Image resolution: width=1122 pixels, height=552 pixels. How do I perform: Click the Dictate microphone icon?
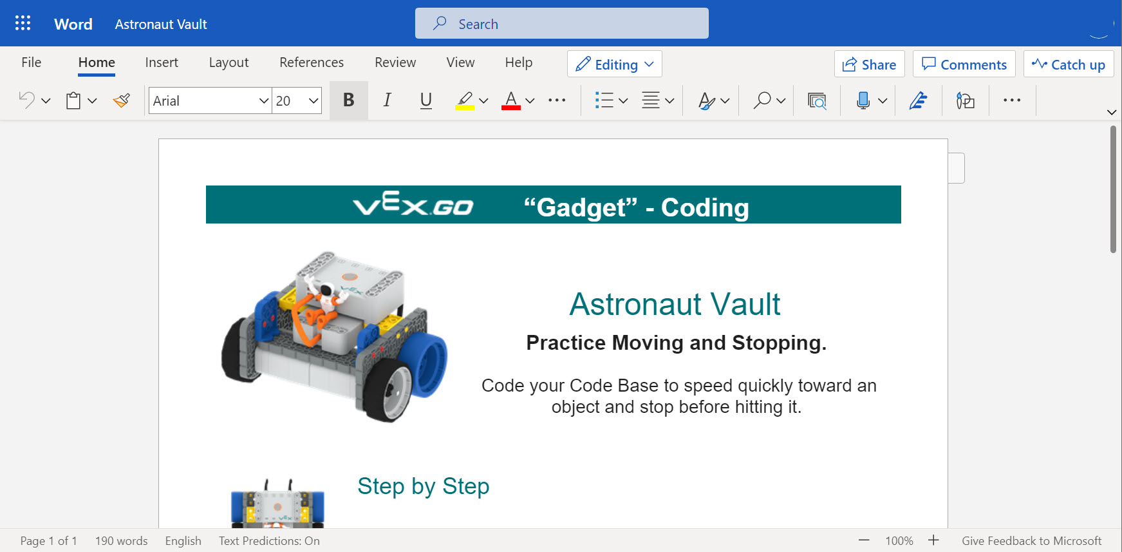863,100
